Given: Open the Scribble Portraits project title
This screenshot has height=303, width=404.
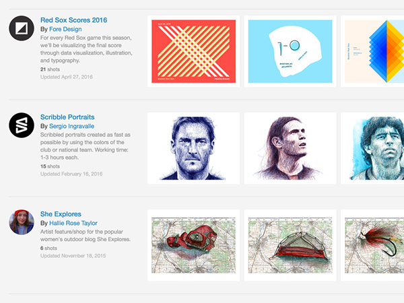Looking at the screenshot, I should point(67,117).
